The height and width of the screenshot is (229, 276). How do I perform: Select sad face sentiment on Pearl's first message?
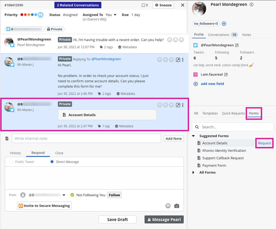pyautogui.click(x=170, y=40)
